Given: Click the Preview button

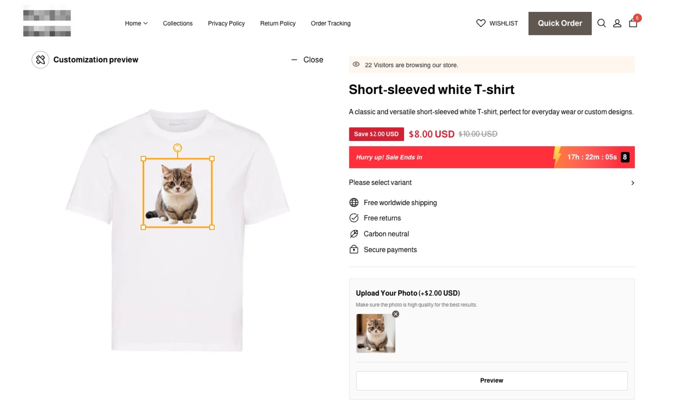Looking at the screenshot, I should coord(491,380).
